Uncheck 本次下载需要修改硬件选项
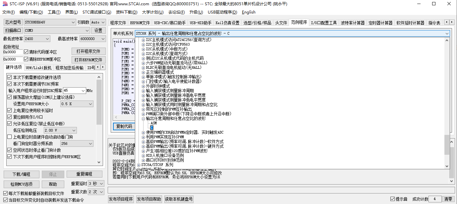 tap(9, 77)
